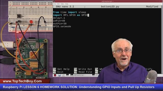The width and height of the screenshot is (163, 91).
Task: Click the Raspberry Pi menu icon in taskbar
Action: point(55,75)
